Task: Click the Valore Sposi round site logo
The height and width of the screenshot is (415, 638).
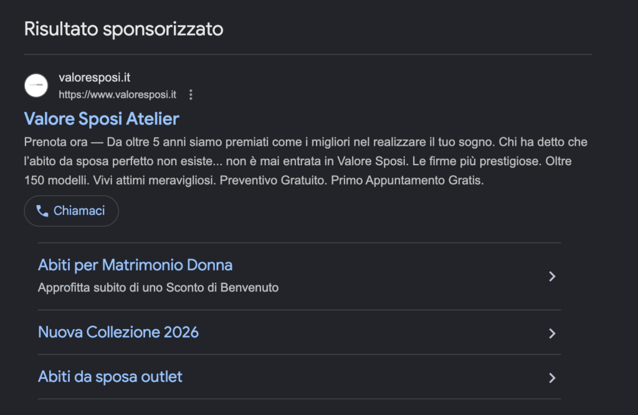Action: tap(36, 85)
